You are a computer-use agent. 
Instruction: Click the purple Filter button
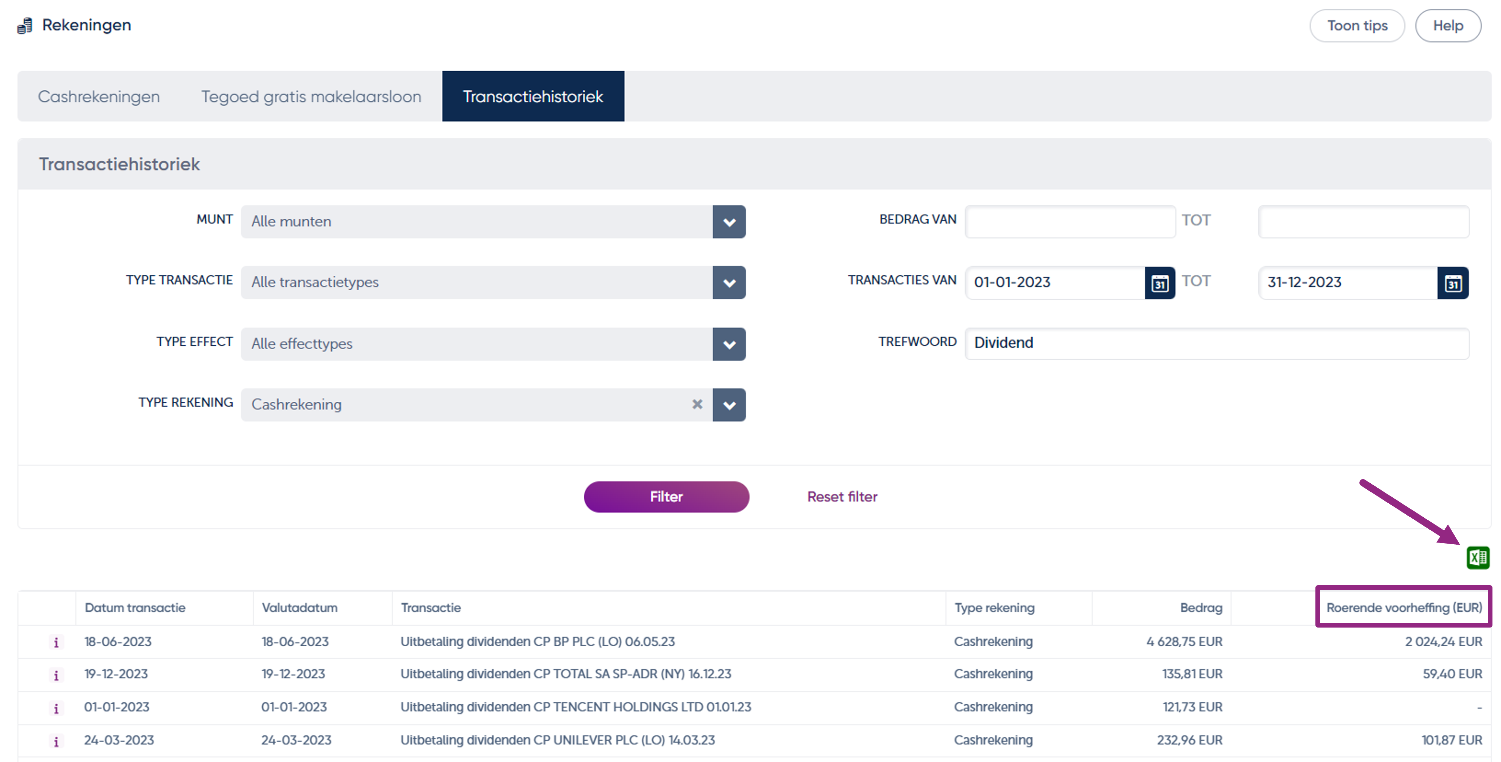tap(667, 497)
